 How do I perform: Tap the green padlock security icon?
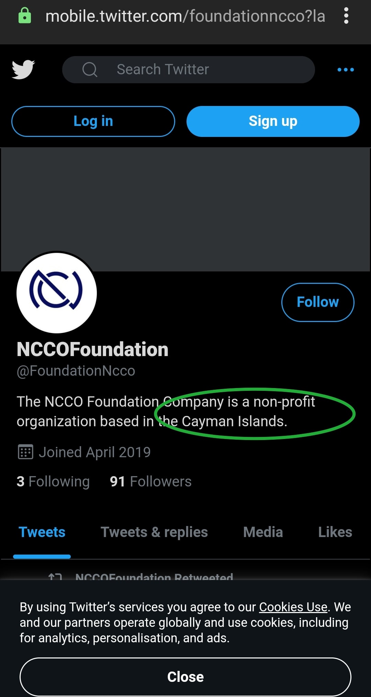[25, 16]
